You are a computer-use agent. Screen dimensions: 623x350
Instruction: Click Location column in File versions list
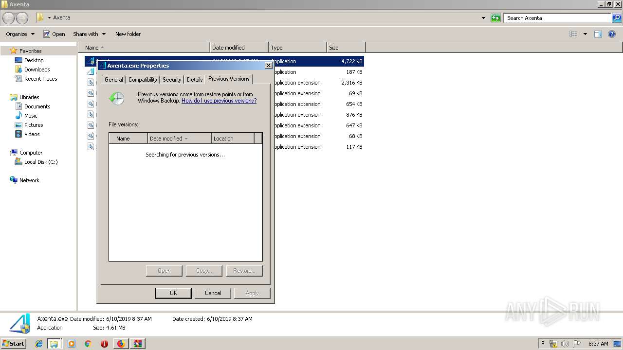click(233, 139)
